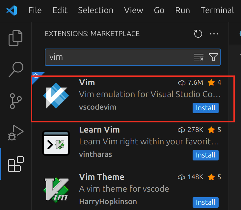Open the View menu

(134, 10)
